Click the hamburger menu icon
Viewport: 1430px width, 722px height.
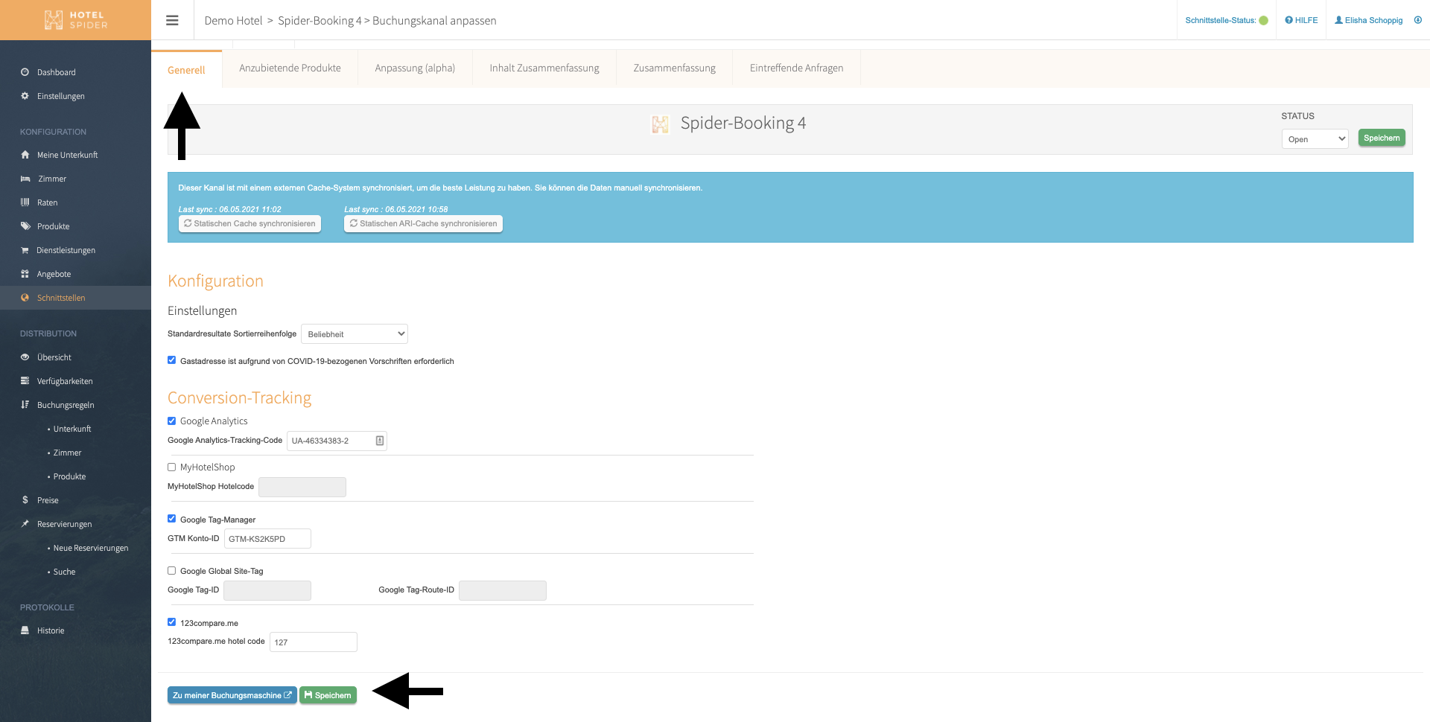point(172,20)
